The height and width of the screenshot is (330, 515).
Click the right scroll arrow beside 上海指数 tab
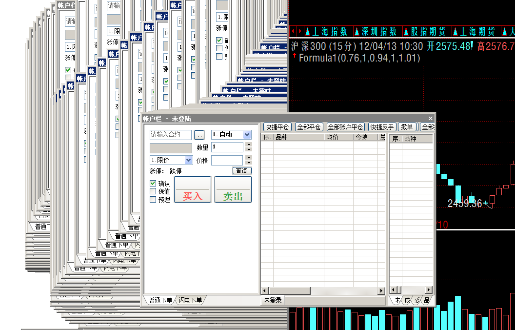[299, 32]
